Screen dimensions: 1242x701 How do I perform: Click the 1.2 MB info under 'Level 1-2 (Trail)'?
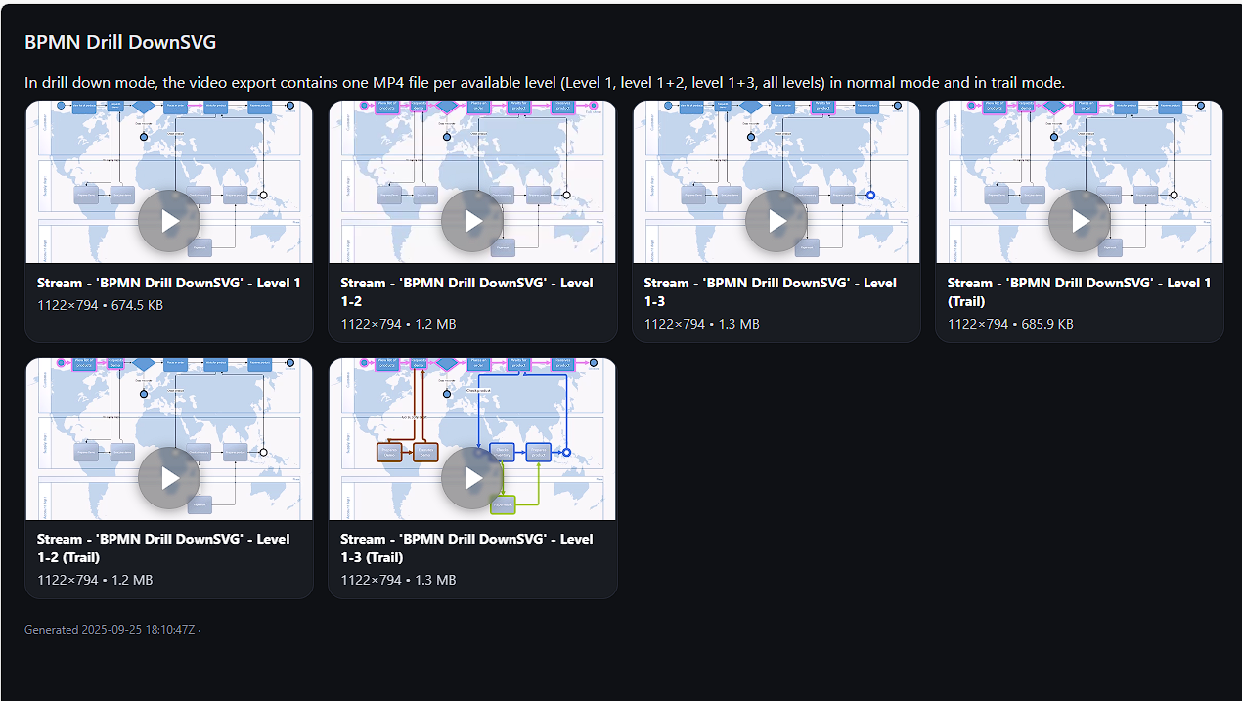click(x=95, y=580)
